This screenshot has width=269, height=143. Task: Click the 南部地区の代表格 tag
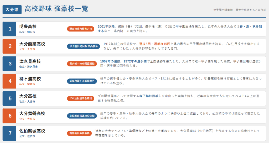(79, 133)
